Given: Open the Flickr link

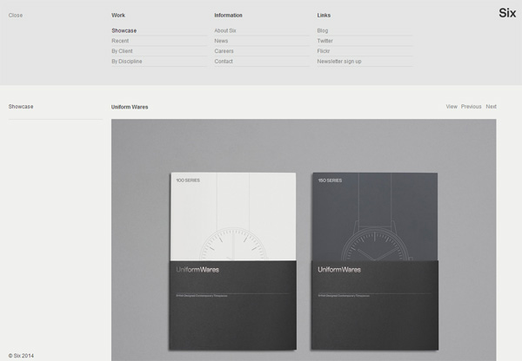Looking at the screenshot, I should click(x=324, y=51).
